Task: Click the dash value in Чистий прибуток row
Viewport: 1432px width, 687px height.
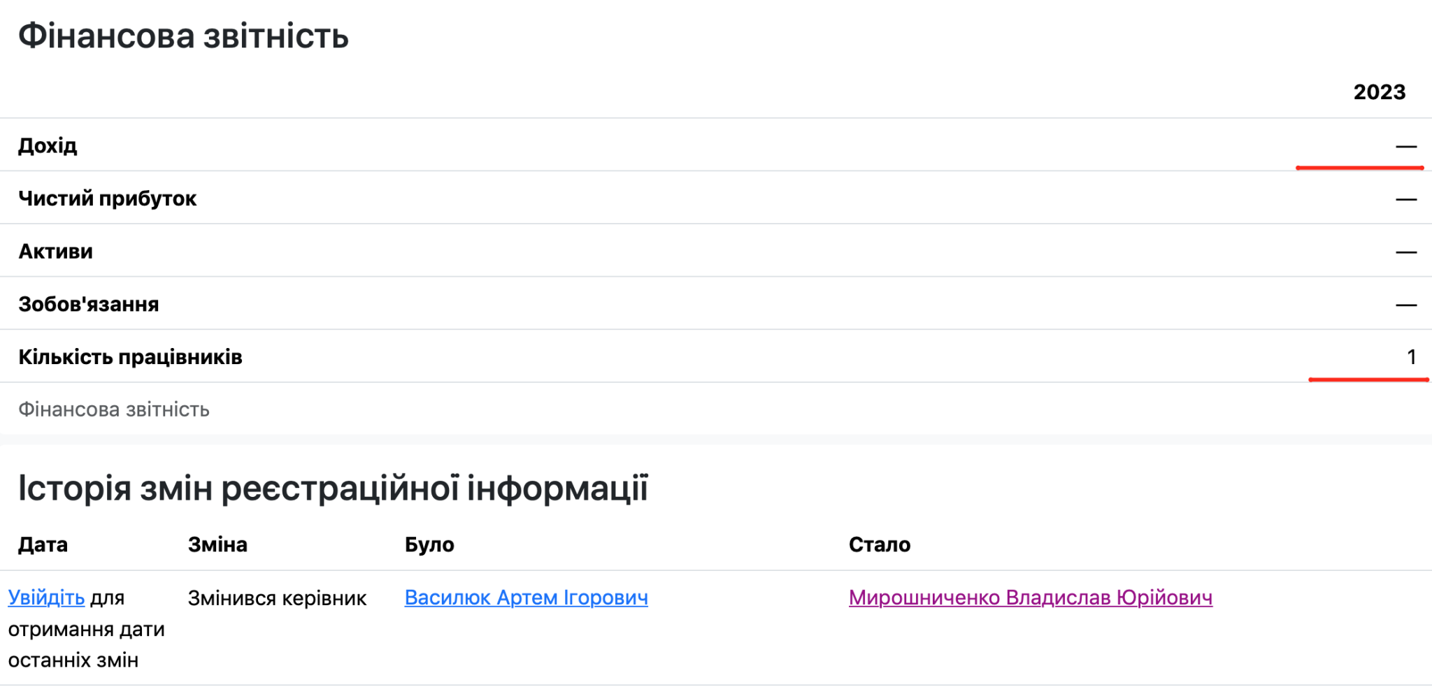Action: coord(1406,200)
